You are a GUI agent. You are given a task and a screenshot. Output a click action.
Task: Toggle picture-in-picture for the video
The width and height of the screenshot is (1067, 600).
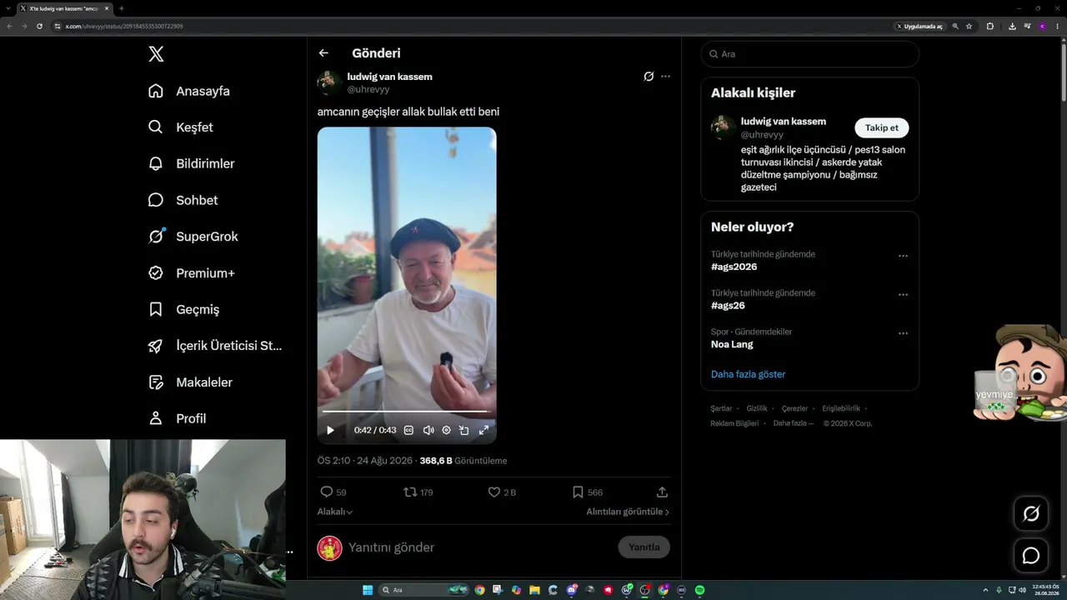[x=464, y=431]
